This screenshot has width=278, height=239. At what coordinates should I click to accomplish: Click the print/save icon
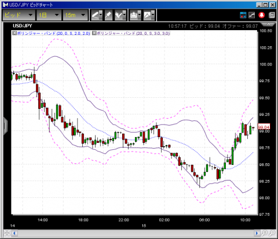134,15
